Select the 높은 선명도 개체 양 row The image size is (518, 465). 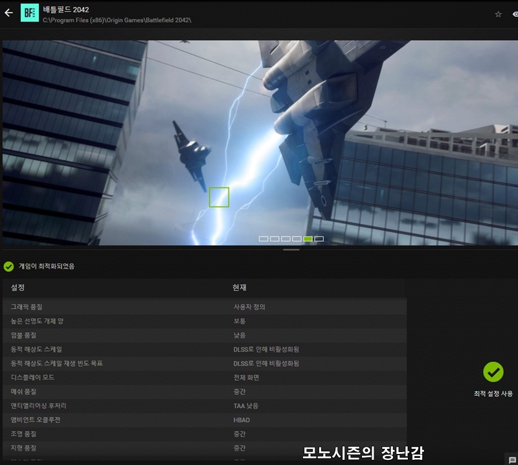(x=205, y=321)
